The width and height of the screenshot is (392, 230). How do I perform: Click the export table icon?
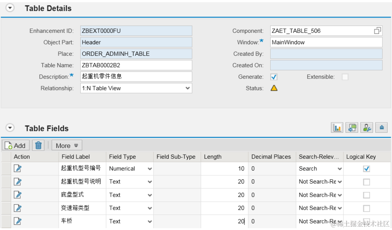[352, 128]
